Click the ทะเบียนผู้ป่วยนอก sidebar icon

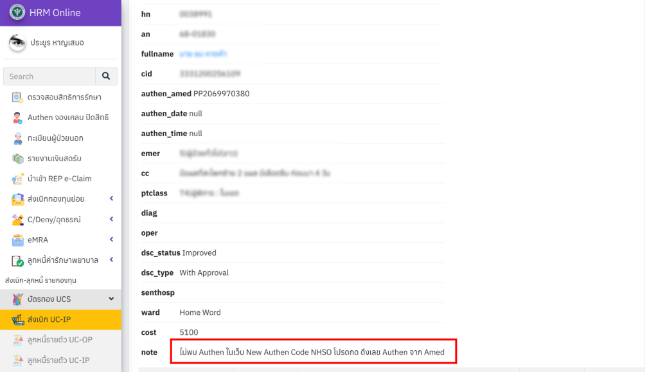tap(17, 138)
